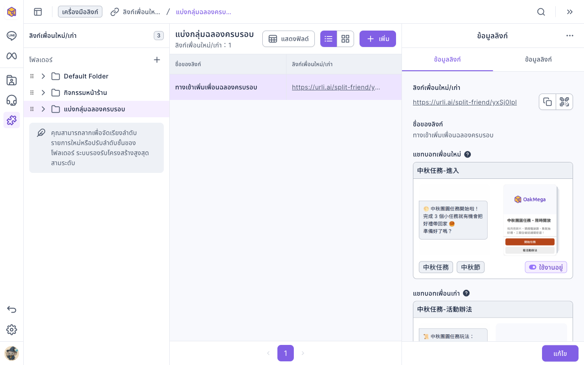Image resolution: width=584 pixels, height=365 pixels.
Task: Select the puzzle-piece extensions icon
Action: point(11,120)
